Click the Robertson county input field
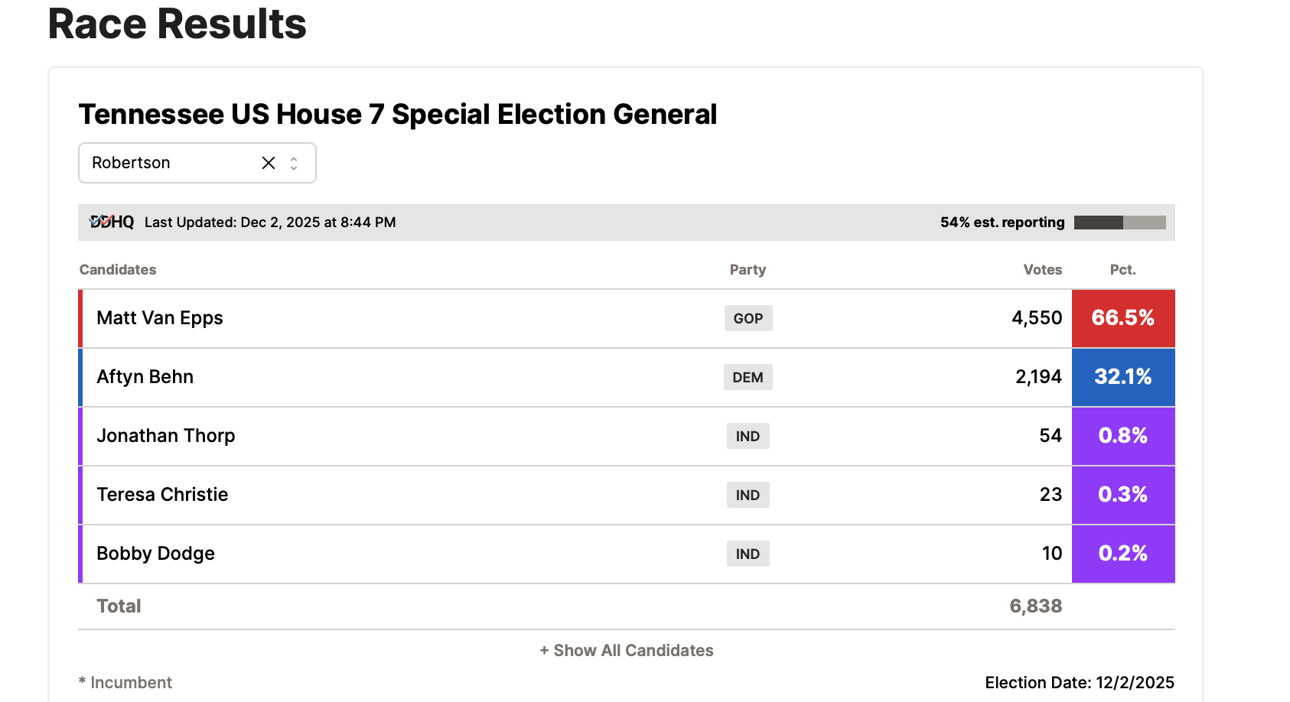The height and width of the screenshot is (702, 1290). point(168,163)
